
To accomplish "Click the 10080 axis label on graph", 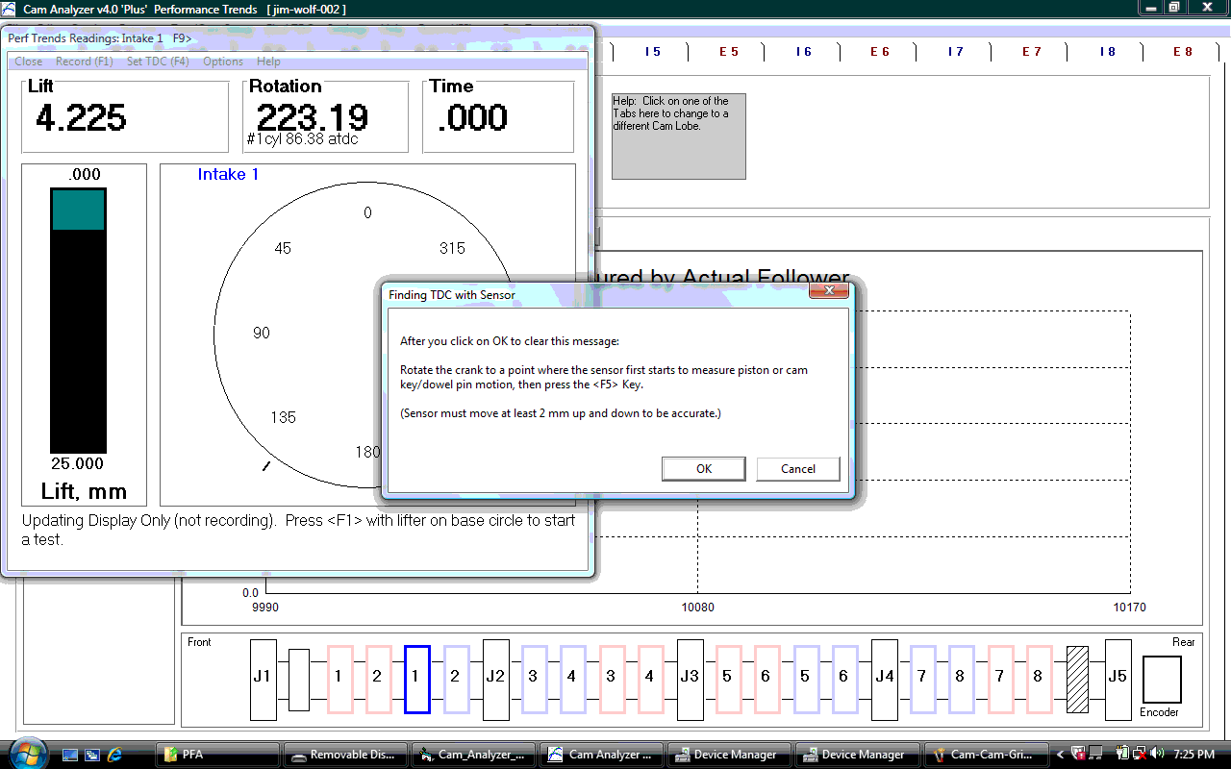I will click(697, 608).
